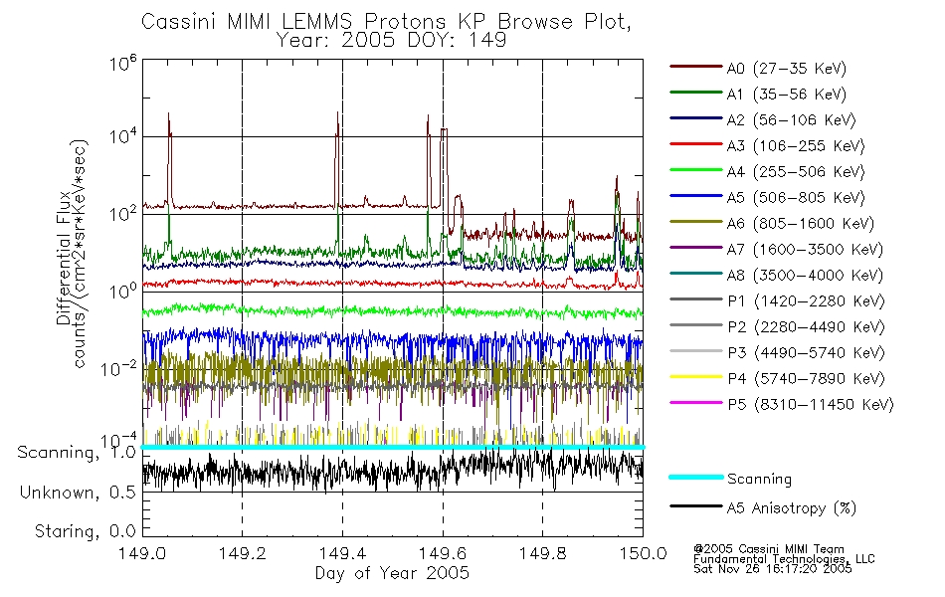This screenshot has width=945, height=597.
Task: Click the A1 (35-56 KeV) legend label
Action: [786, 95]
